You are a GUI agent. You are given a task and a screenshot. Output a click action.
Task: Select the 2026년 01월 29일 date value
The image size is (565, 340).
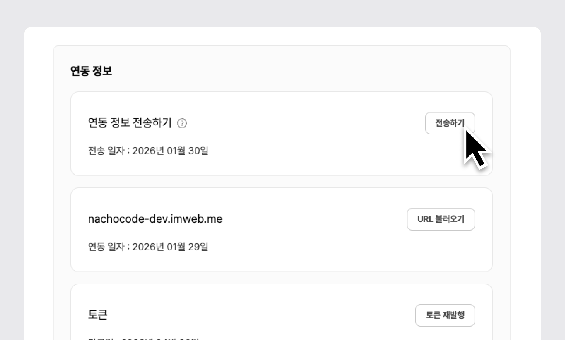click(170, 247)
